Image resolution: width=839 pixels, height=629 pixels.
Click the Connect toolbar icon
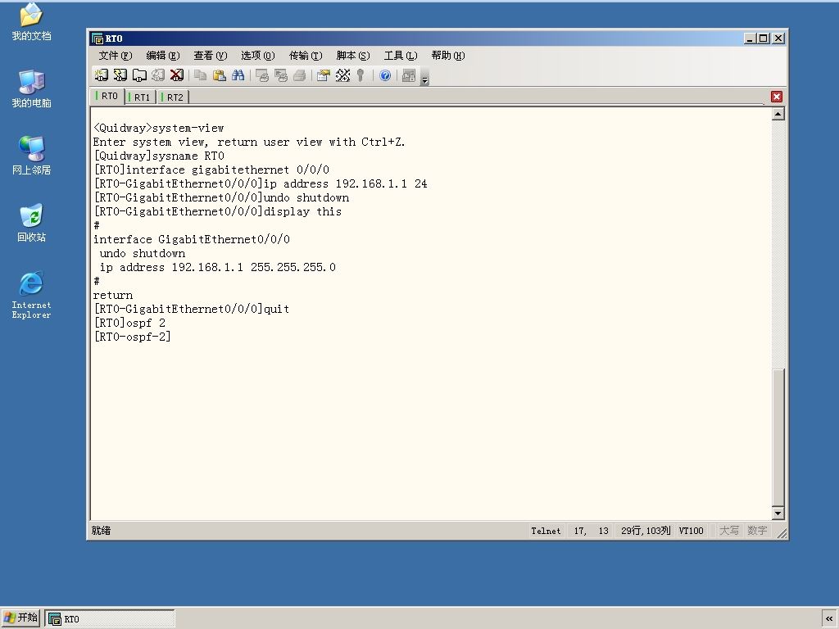[101, 75]
